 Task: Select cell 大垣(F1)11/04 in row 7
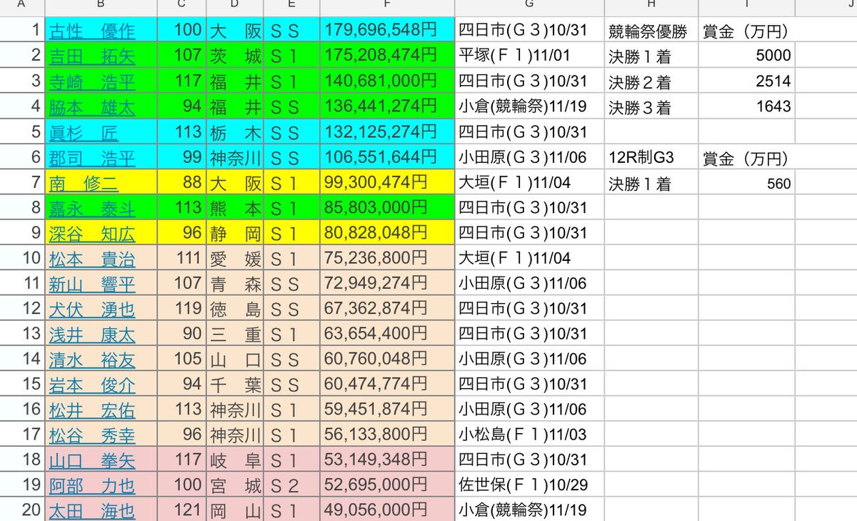[x=530, y=183]
